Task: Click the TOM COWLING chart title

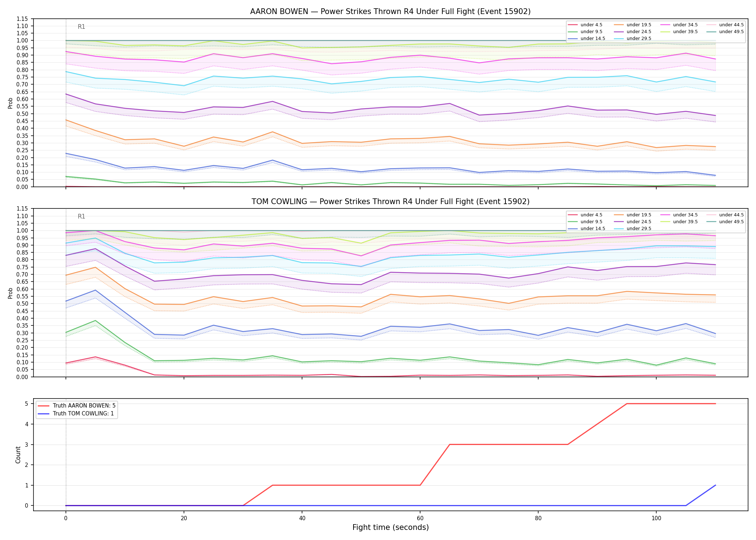Action: pos(390,202)
